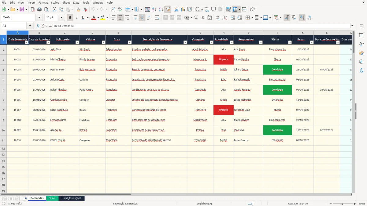
Task: Click the Save document icon
Action: point(22,9)
